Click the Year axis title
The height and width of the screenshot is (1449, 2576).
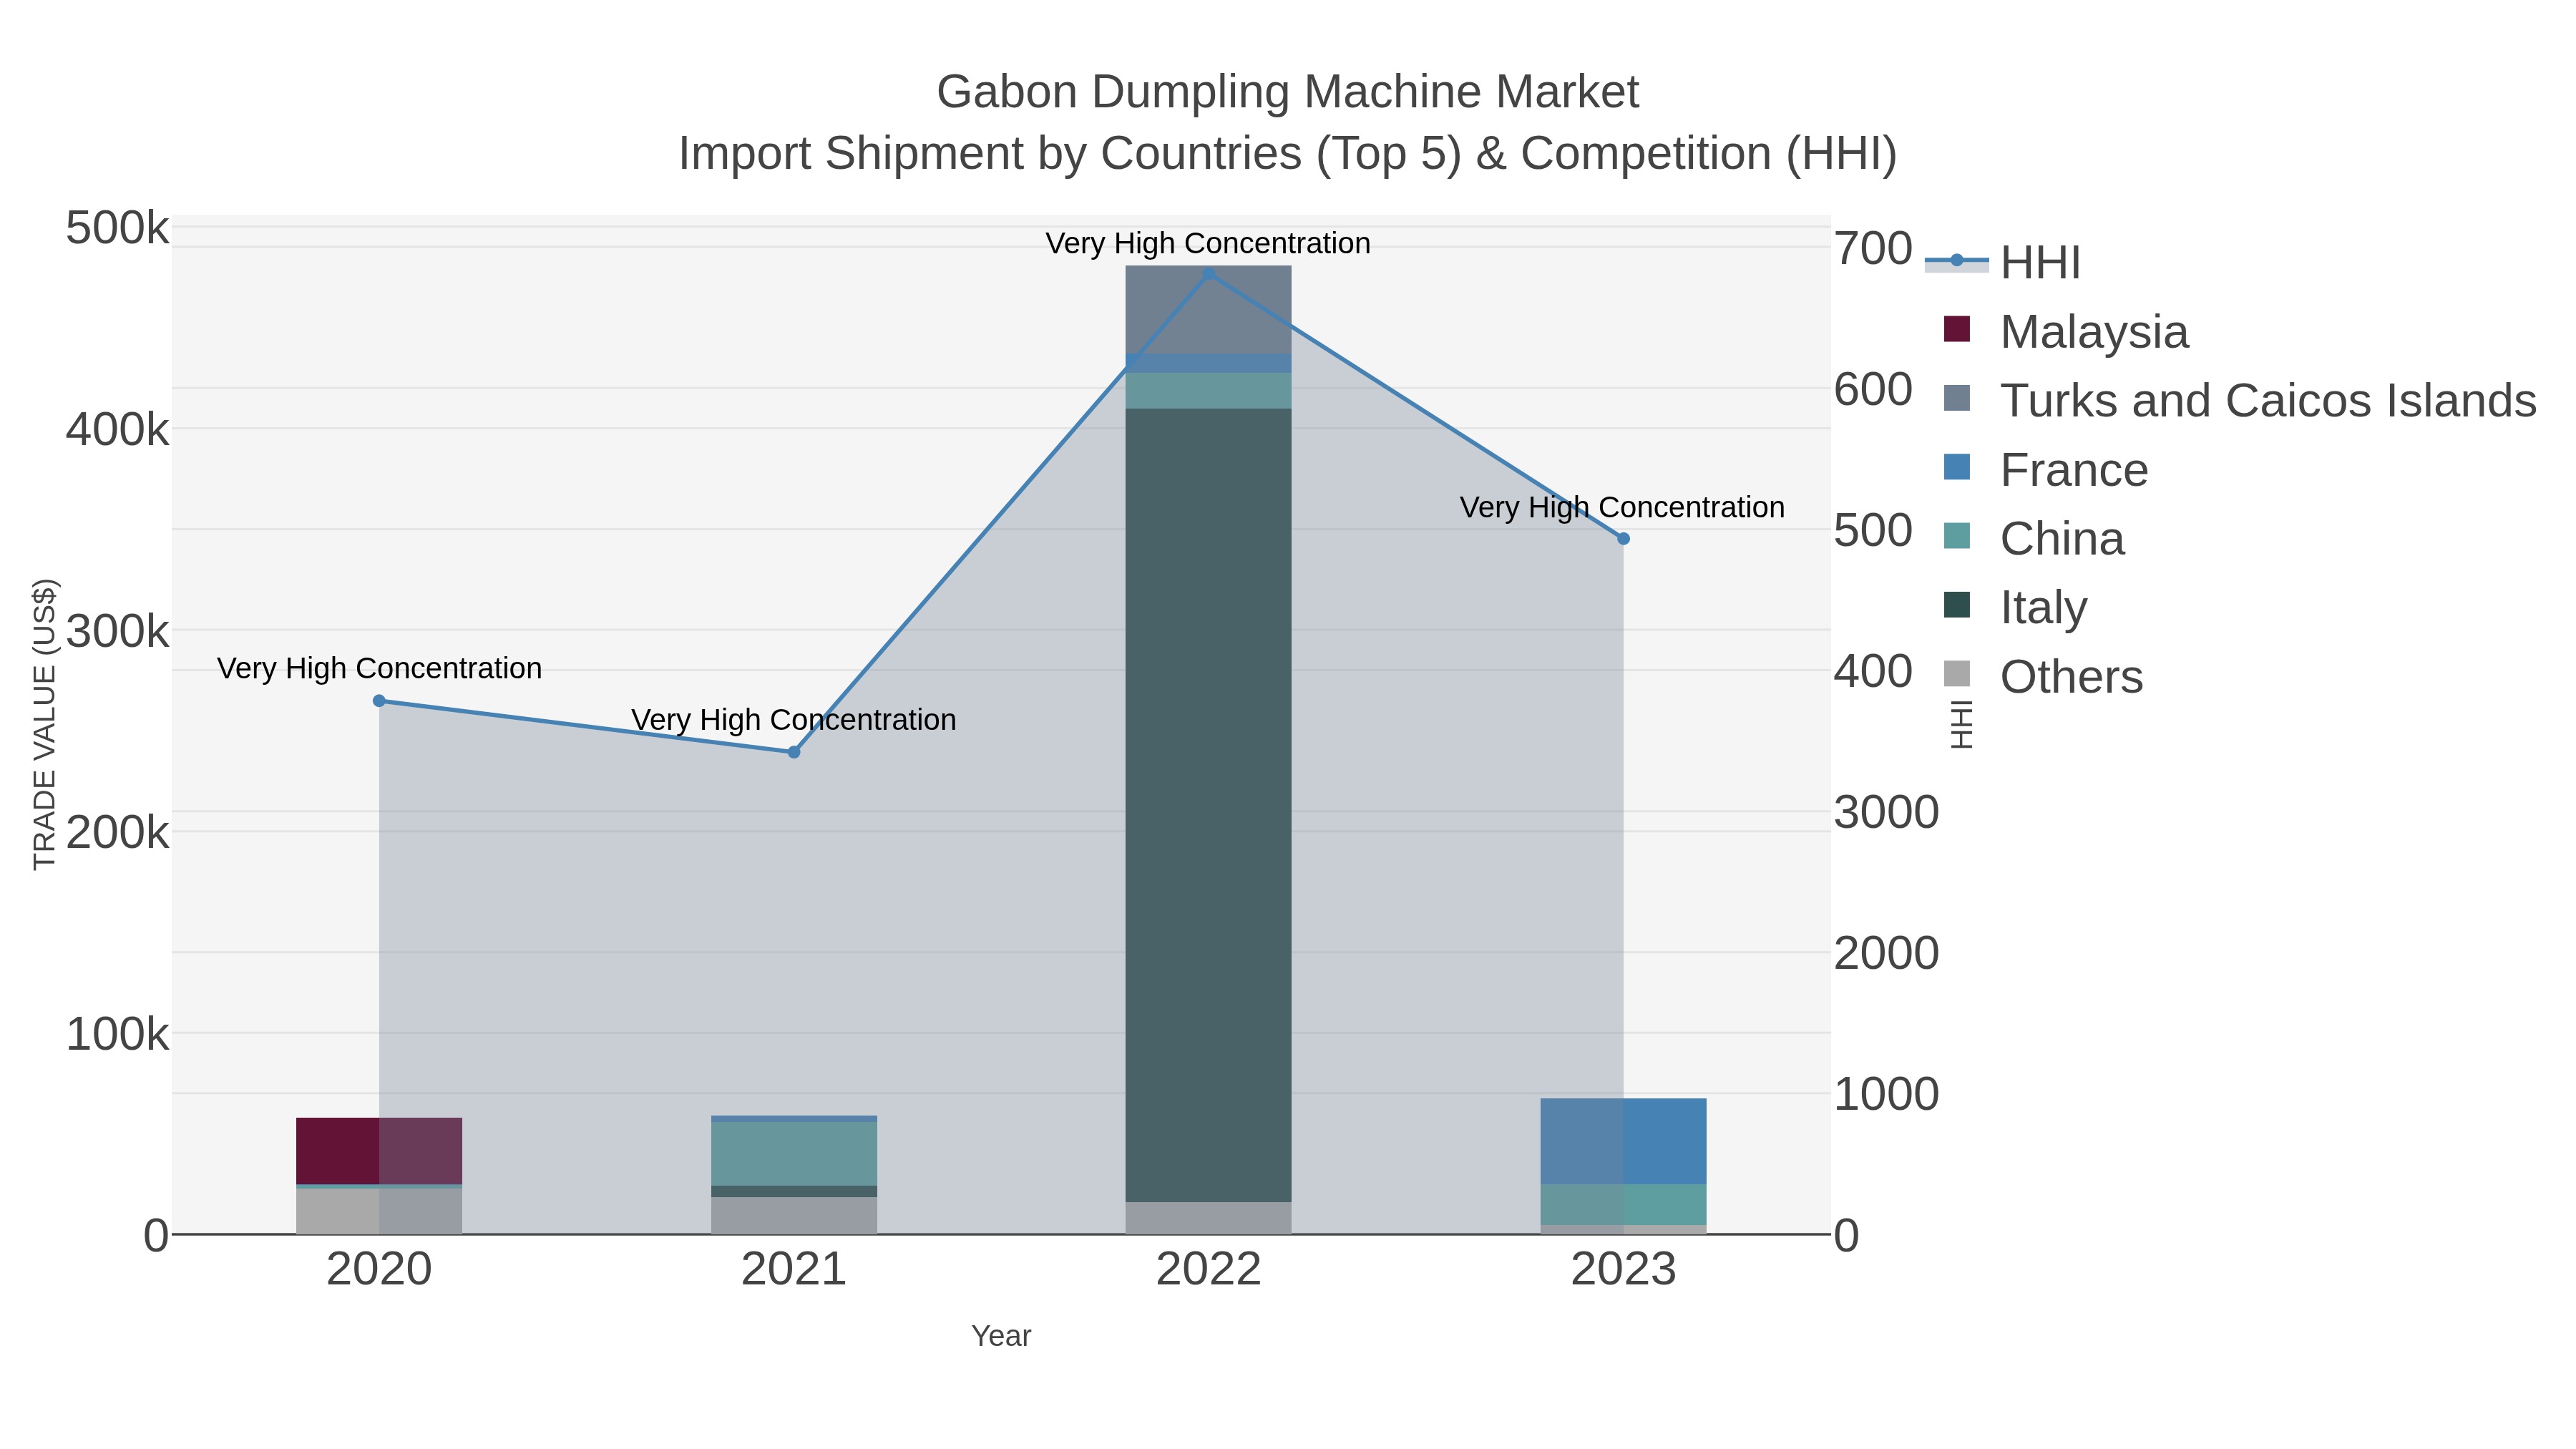(1001, 1336)
